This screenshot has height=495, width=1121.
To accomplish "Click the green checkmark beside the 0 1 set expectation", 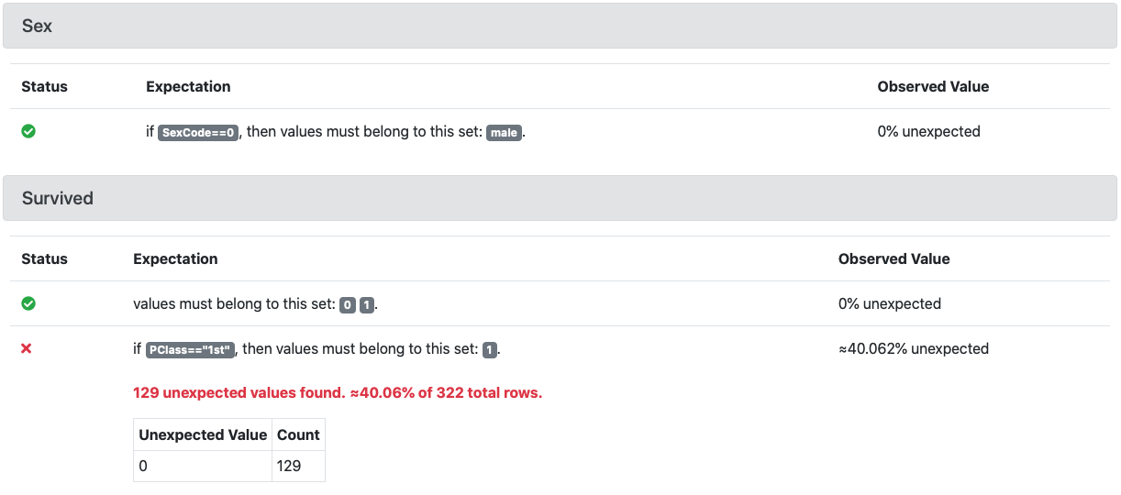I will [x=28, y=303].
